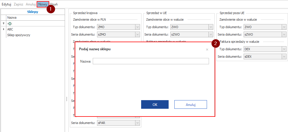Click Usuń in the top toolbar
Image resolution: width=288 pixels, height=132 pixels.
coord(54,5)
